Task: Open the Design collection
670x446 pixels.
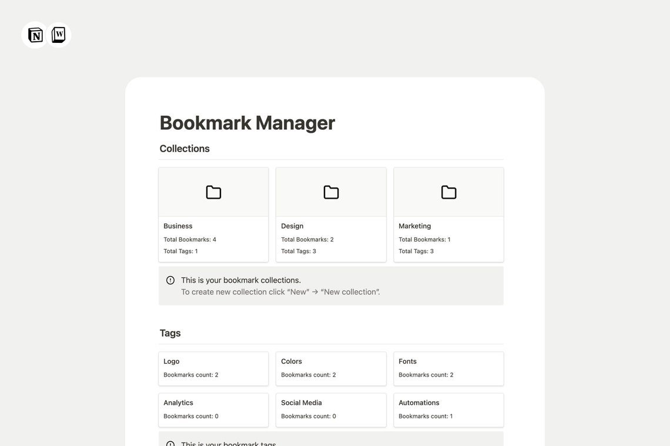Action: tap(330, 214)
